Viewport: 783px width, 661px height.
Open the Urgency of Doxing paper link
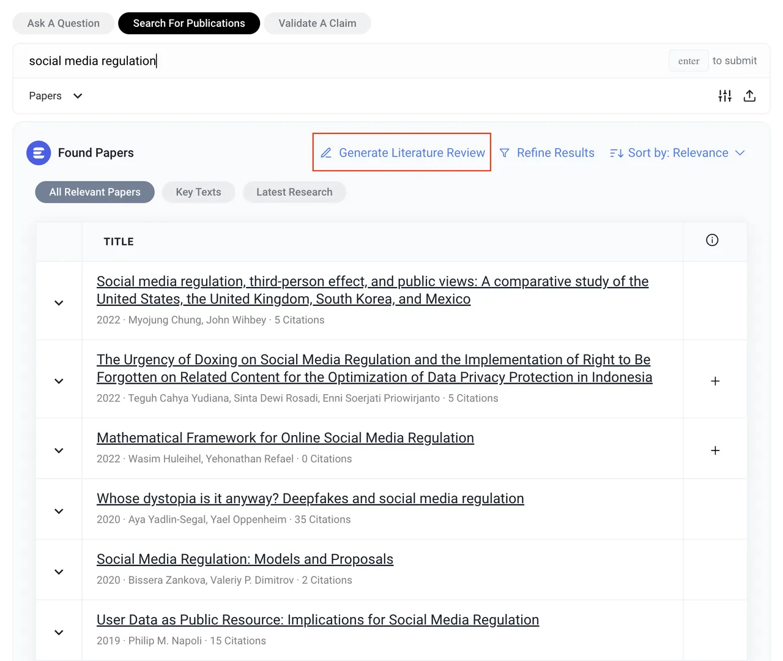coord(374,368)
